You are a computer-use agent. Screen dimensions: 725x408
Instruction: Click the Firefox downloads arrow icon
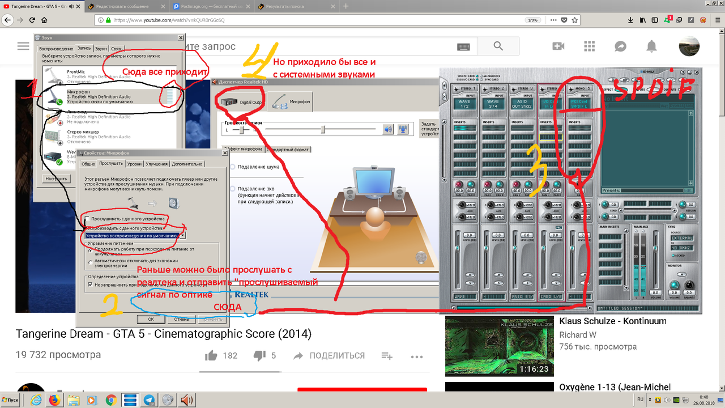[630, 19]
